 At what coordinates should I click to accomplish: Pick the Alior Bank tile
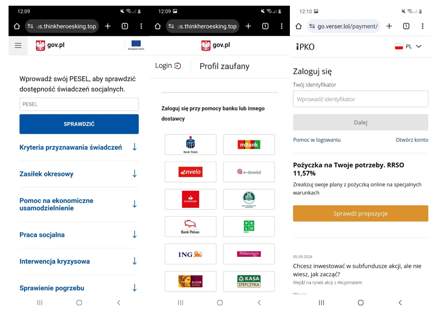pos(190,281)
